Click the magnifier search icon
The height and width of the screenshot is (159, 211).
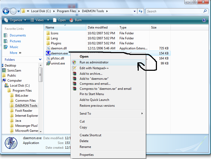click(x=205, y=11)
